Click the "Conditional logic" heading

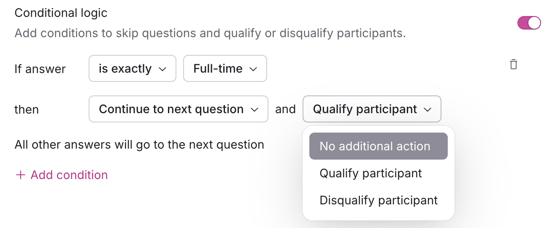click(61, 13)
